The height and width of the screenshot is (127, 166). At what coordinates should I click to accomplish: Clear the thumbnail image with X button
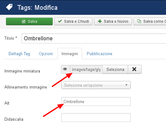(134, 69)
